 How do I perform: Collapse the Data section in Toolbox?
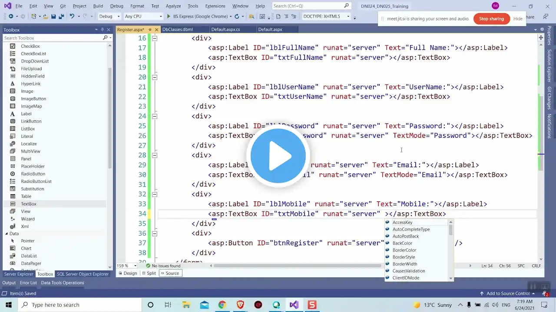coord(7,234)
